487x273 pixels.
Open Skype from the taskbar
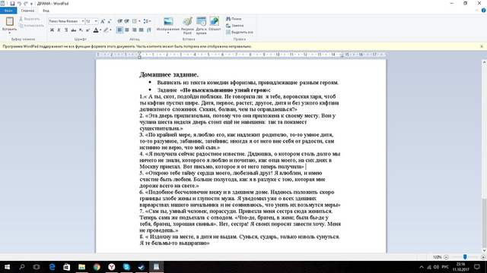[x=126, y=267]
